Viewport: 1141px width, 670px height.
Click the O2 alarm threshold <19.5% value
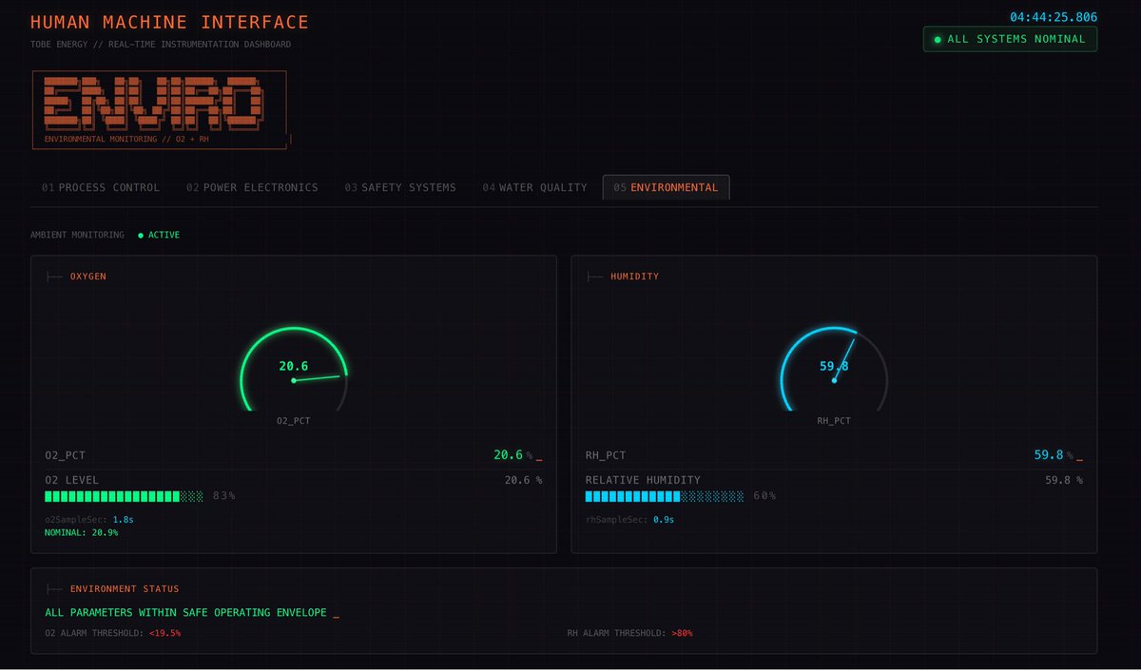click(x=164, y=633)
